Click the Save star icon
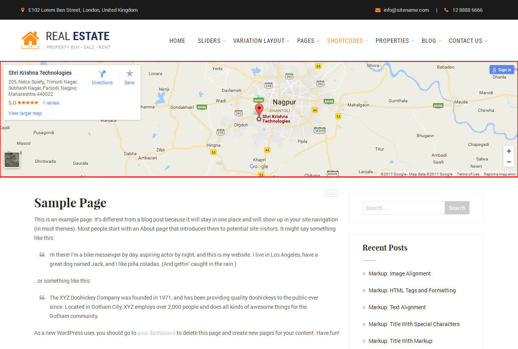This screenshot has height=349, width=518. point(130,73)
